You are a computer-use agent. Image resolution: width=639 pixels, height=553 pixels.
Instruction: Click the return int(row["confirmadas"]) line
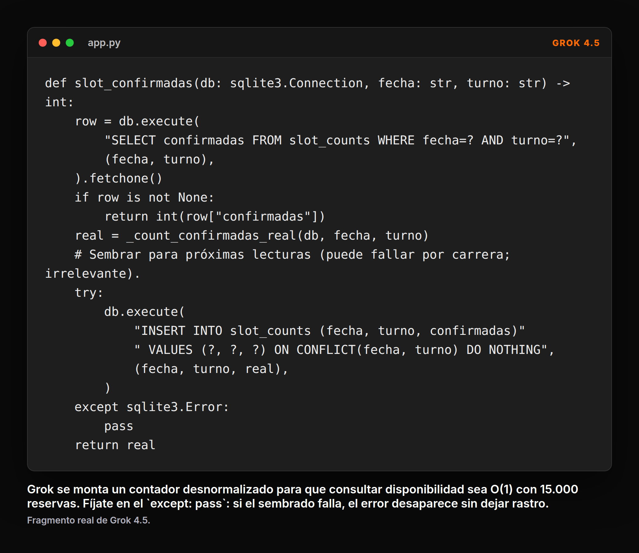(x=215, y=217)
